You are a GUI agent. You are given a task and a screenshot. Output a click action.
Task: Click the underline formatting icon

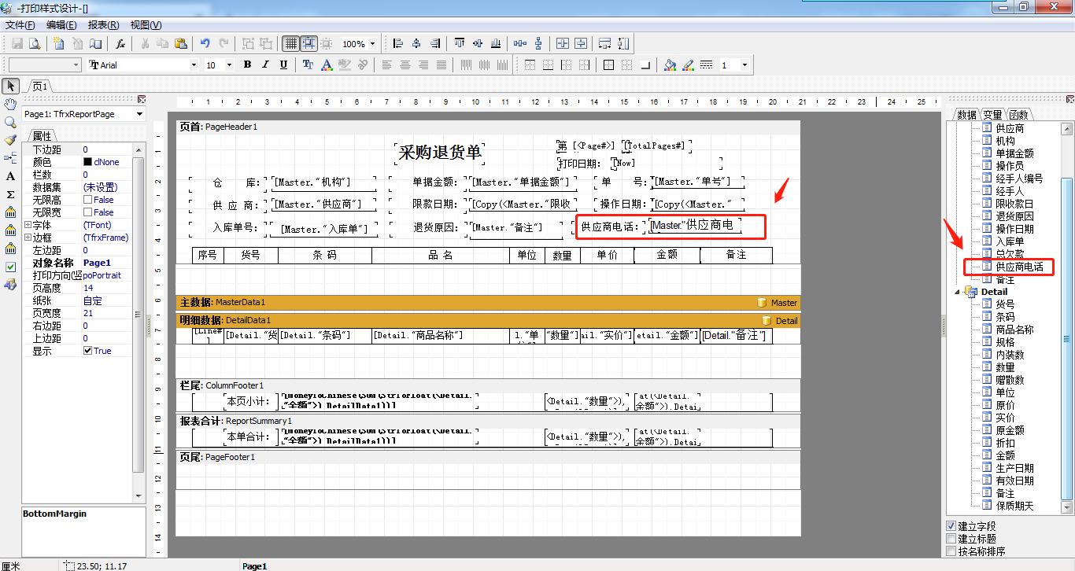coord(283,65)
